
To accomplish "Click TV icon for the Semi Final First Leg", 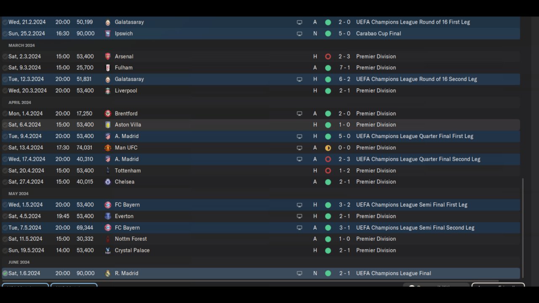I will [299, 205].
